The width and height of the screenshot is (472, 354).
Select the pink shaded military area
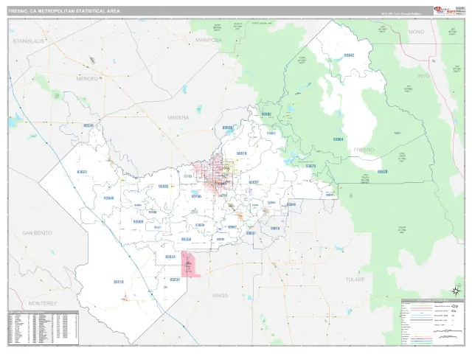point(189,264)
